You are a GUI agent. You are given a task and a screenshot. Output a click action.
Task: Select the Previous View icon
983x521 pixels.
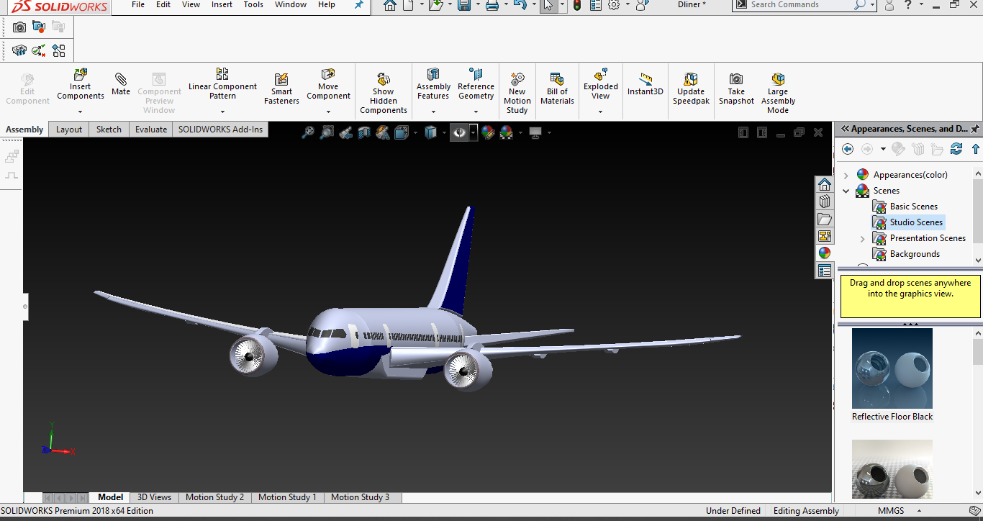tap(345, 132)
